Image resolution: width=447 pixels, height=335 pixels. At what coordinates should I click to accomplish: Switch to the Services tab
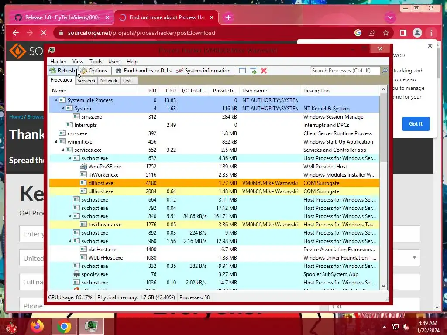86,81
